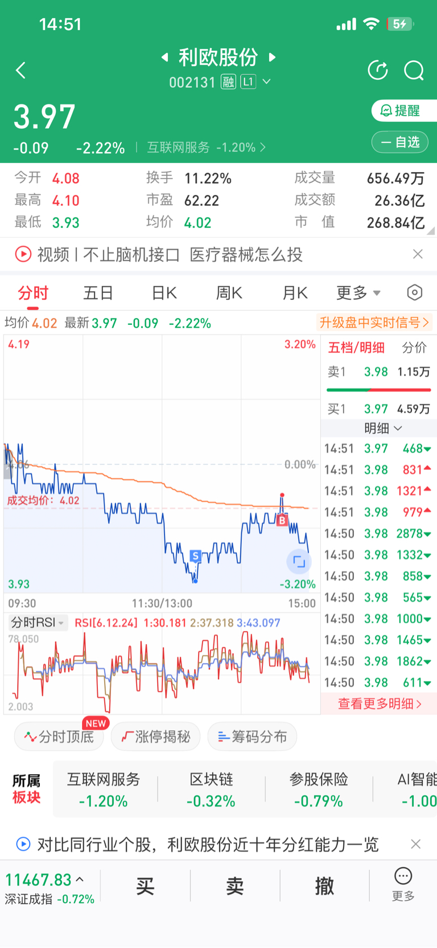Open the 更多 bottom menu icon
437x948 pixels.
coord(403,885)
